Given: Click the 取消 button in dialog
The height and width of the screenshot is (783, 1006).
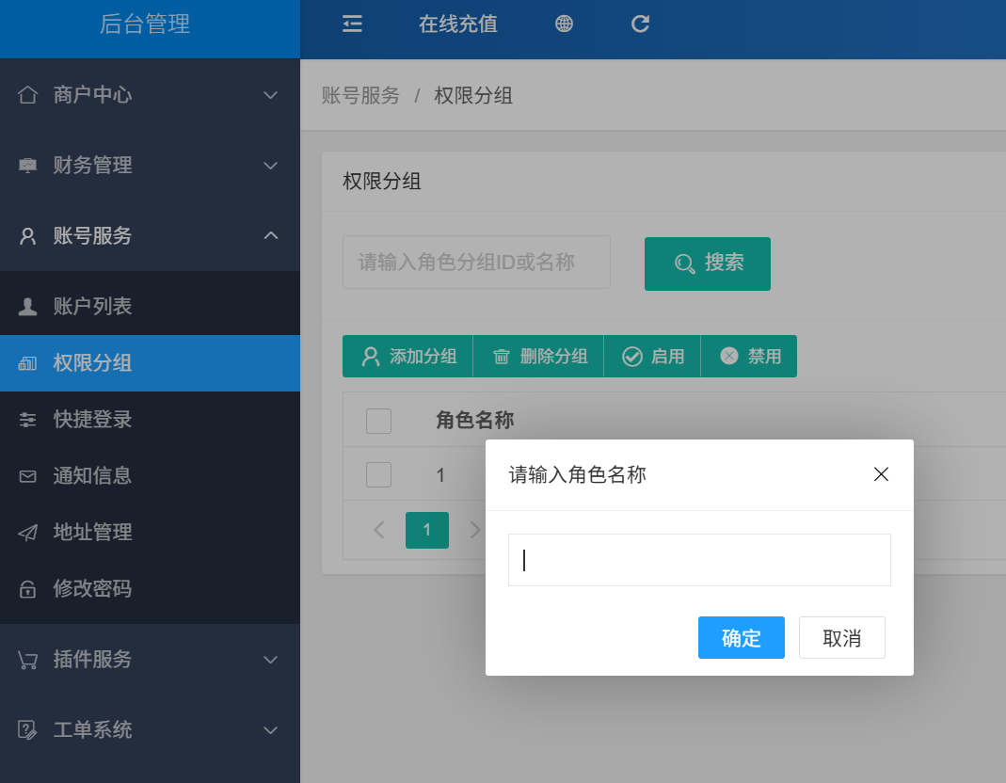Looking at the screenshot, I should pyautogui.click(x=841, y=638).
